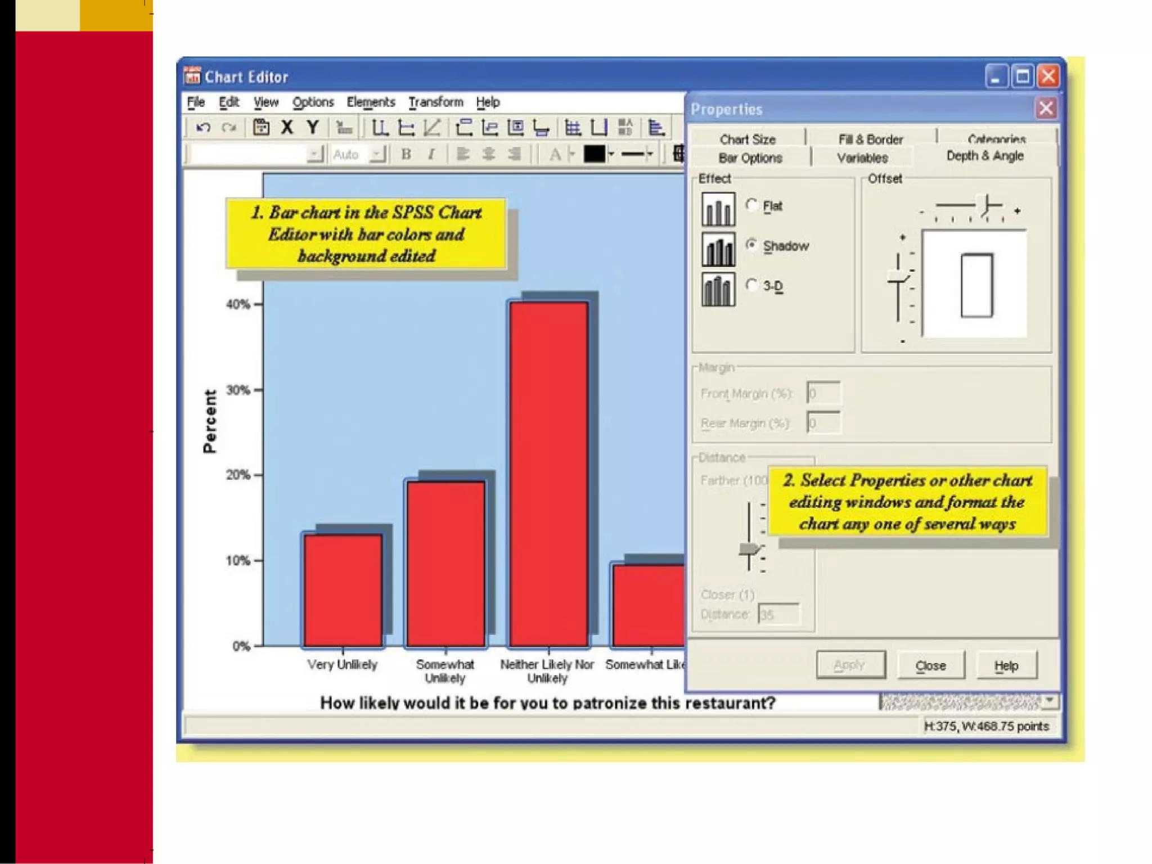The image size is (1152, 864).
Task: Expand the Auto font size dropdown
Action: [x=378, y=154]
